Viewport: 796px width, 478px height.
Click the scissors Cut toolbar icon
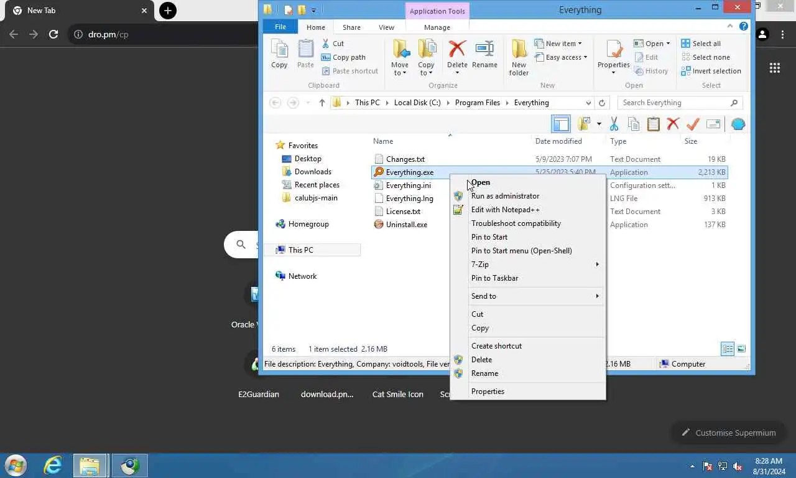pos(614,124)
